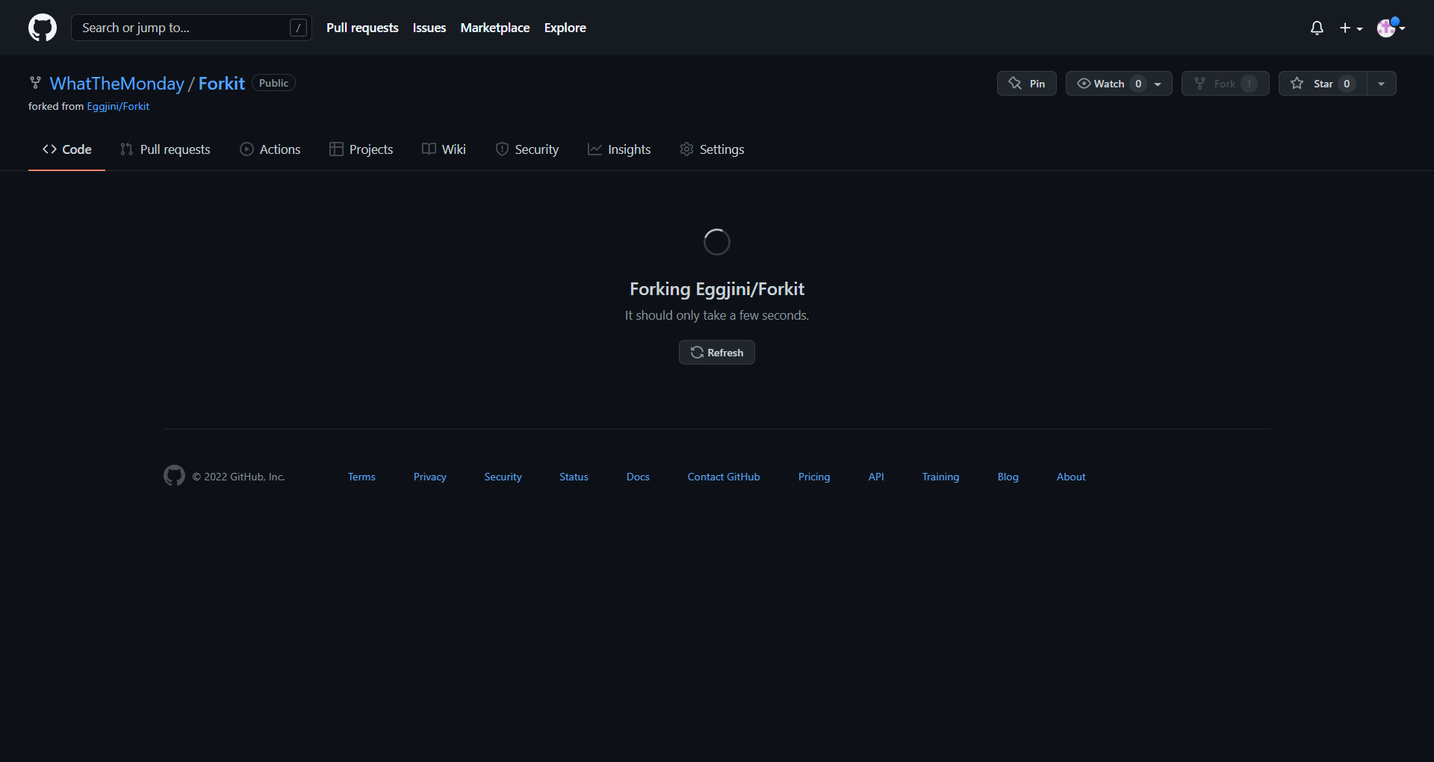Open the Training footer link
Image resolution: width=1434 pixels, height=762 pixels.
pyautogui.click(x=940, y=477)
